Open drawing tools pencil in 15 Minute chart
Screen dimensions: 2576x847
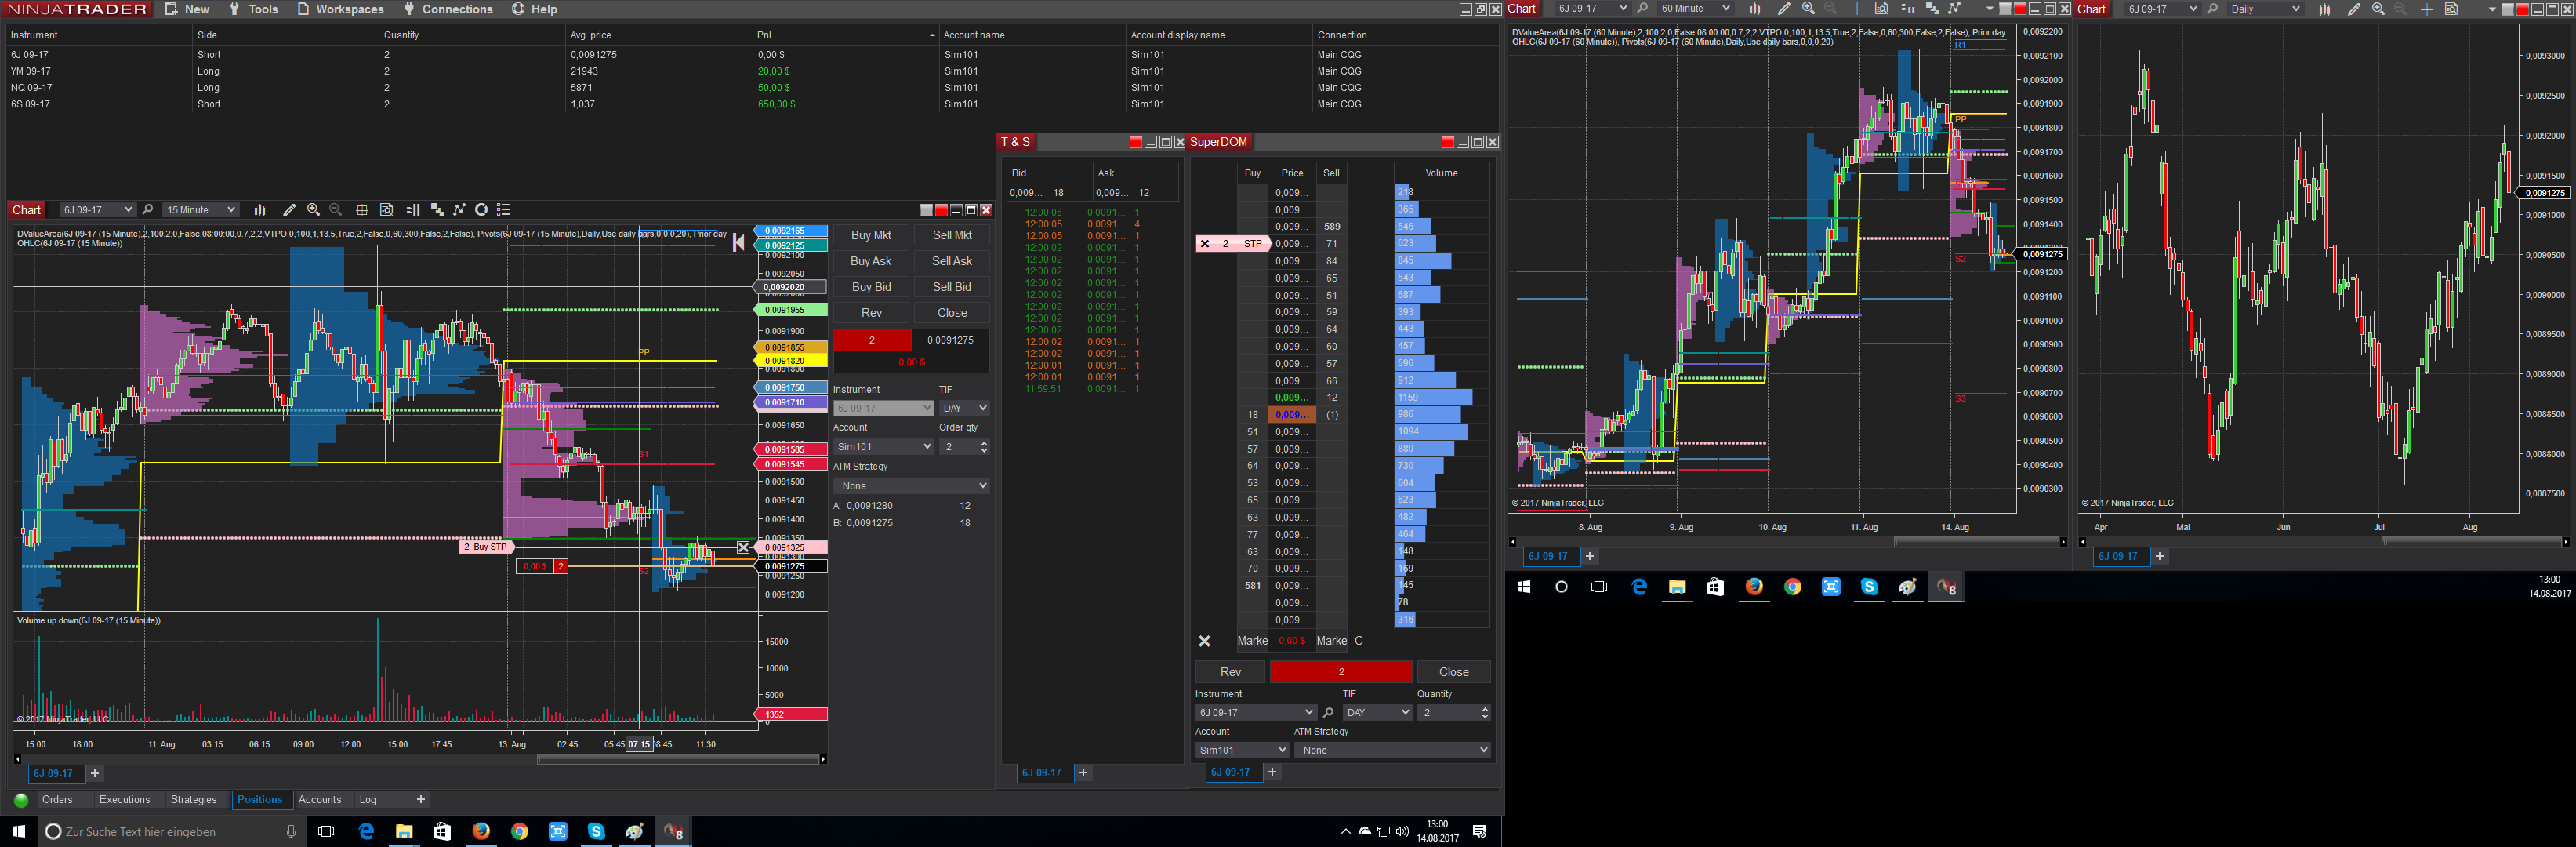(289, 210)
